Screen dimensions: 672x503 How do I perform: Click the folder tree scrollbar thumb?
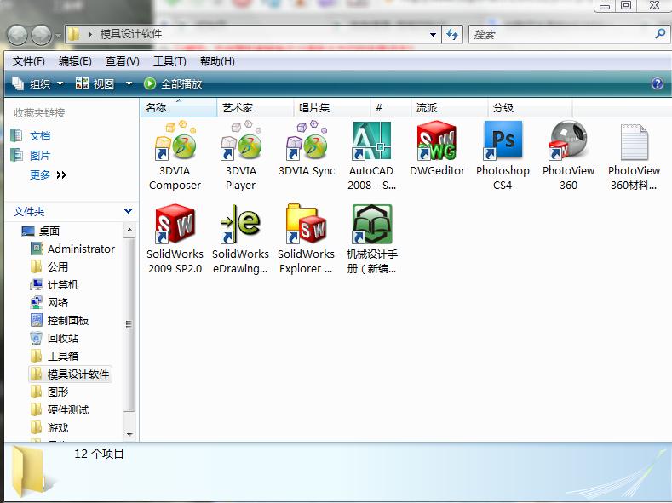click(x=129, y=324)
